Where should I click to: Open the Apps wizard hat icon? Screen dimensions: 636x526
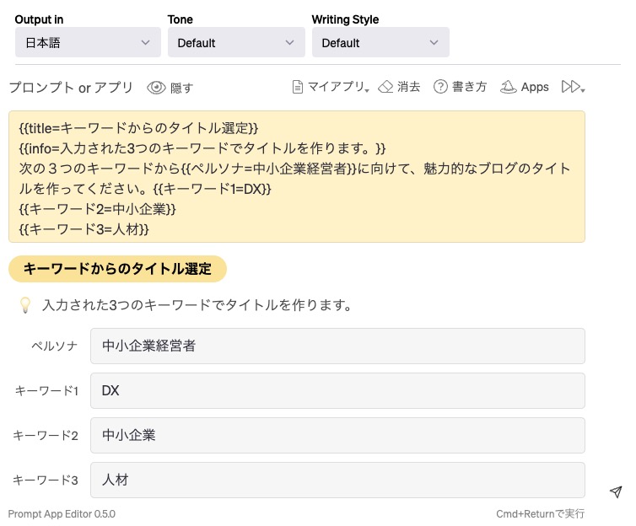tap(508, 87)
